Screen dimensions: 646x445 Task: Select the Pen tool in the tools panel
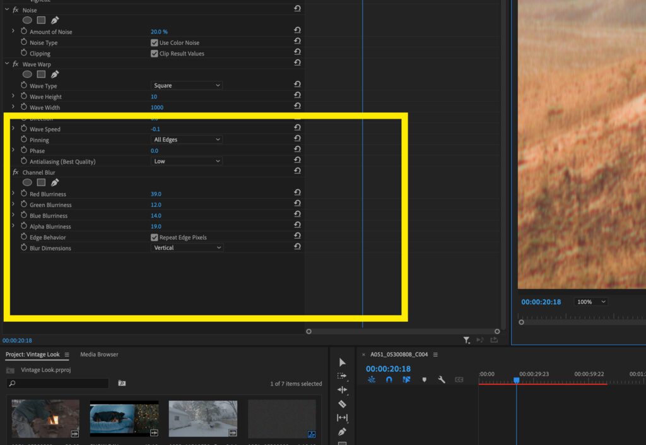342,431
